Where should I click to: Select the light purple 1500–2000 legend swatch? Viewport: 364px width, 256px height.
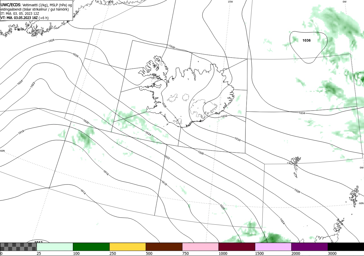click(x=273, y=247)
